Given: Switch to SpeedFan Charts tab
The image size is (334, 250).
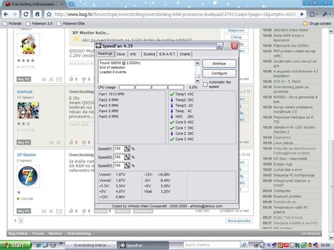Looking at the screenshot, I should click(185, 54).
